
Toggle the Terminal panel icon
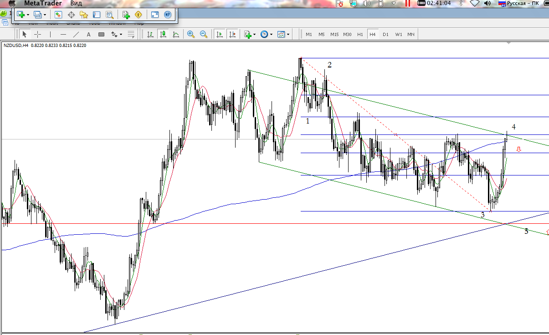click(x=97, y=15)
